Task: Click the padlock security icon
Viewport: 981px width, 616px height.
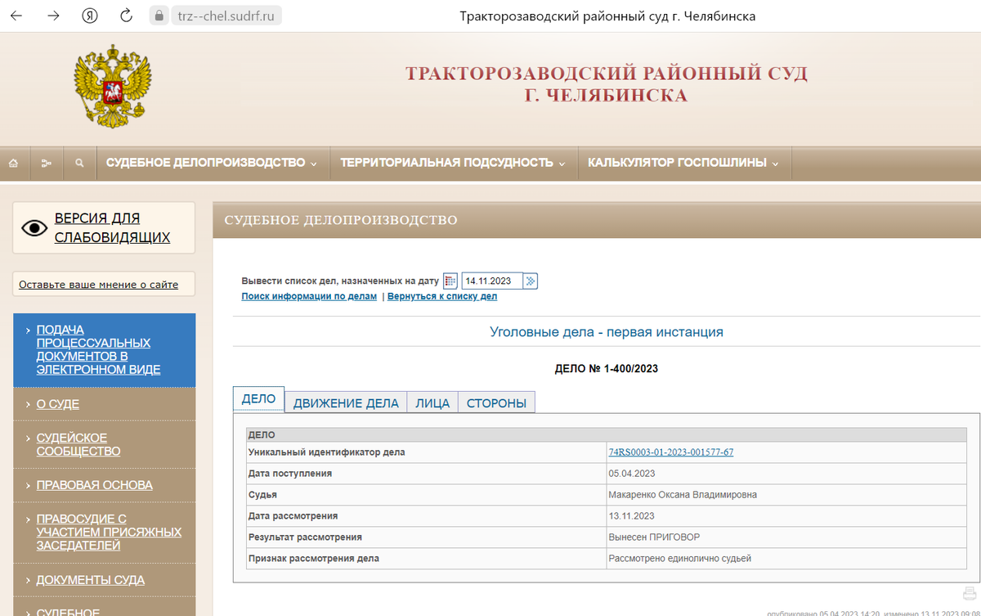Action: (159, 16)
